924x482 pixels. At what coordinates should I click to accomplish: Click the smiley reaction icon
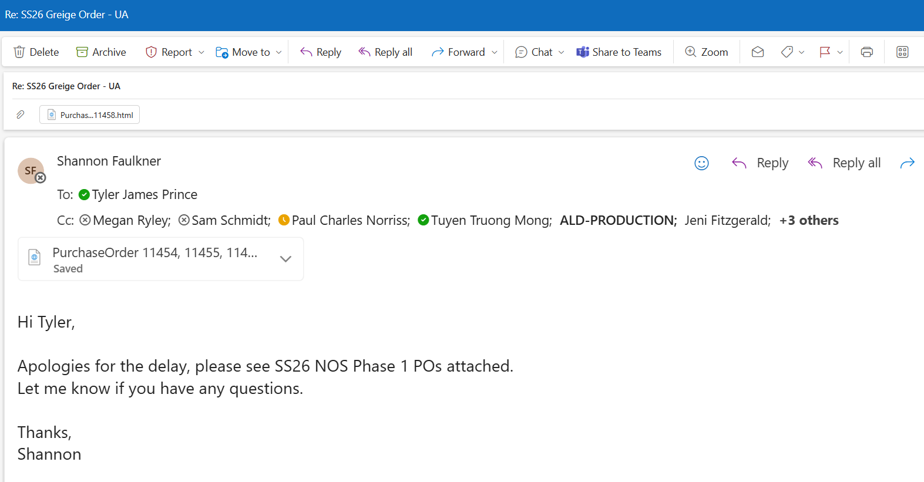click(x=701, y=163)
